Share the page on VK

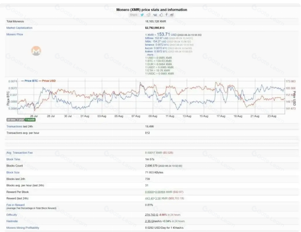point(155,15)
